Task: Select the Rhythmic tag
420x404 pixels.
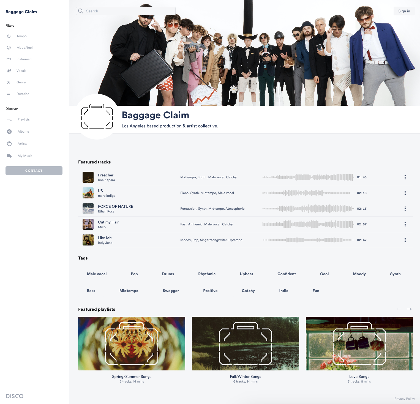Action: point(207,274)
